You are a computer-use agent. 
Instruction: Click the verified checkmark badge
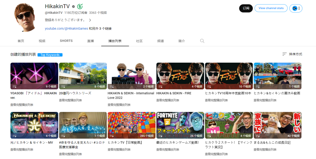click(x=73, y=6)
